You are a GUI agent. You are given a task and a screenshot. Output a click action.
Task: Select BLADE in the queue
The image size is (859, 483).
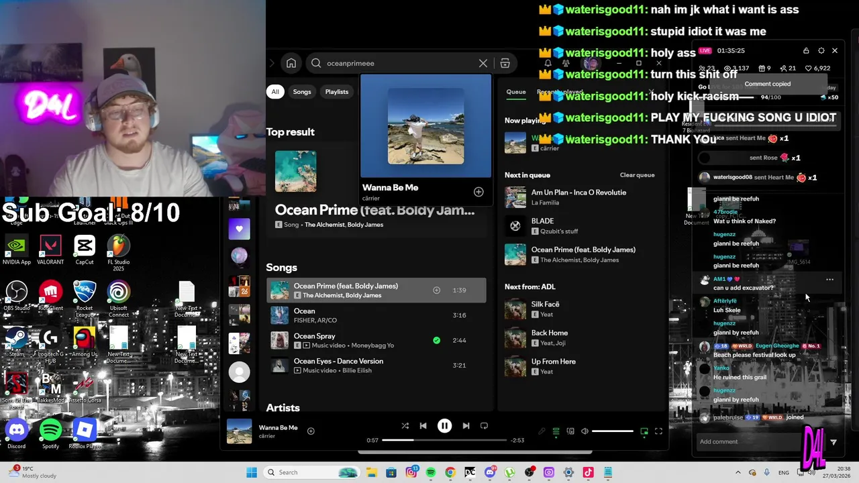pyautogui.click(x=581, y=226)
